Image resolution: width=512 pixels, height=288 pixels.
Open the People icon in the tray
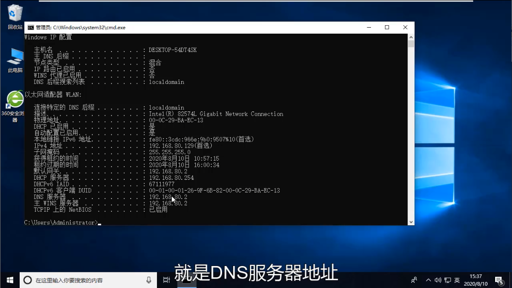[x=414, y=280]
